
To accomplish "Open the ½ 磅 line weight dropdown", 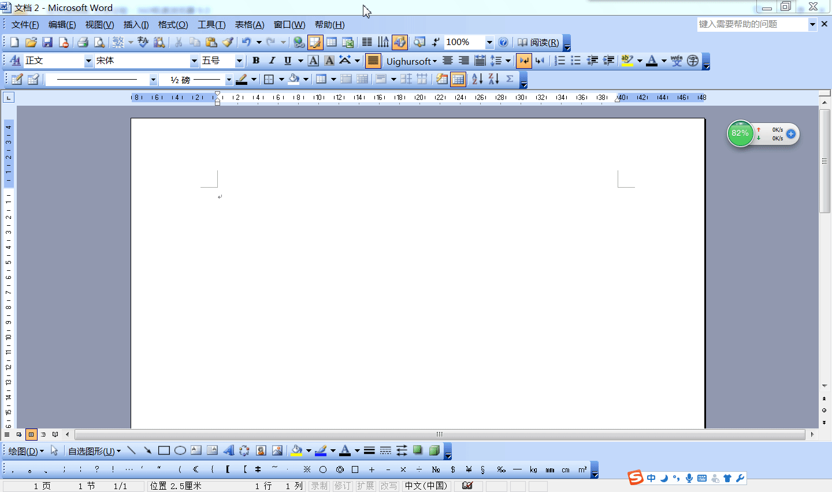I will coord(229,80).
